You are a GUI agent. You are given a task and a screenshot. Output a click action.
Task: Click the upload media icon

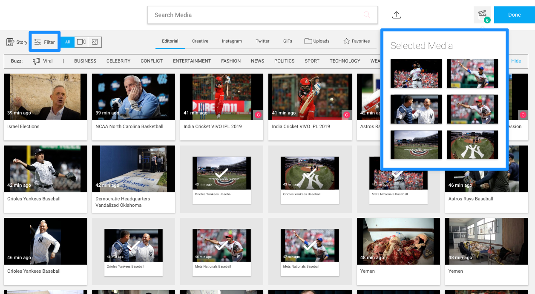pos(397,15)
